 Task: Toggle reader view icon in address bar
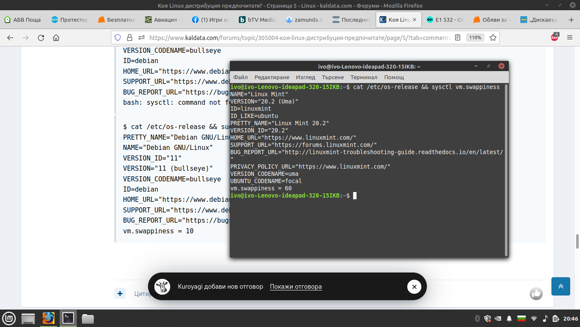458,37
